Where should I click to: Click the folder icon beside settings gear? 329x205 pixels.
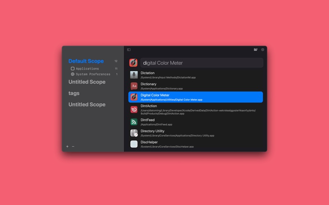click(255, 50)
